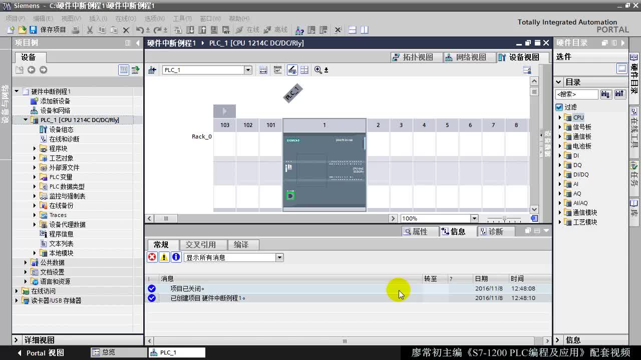The width and height of the screenshot is (641, 360).
Task: Open the PLC_1 device dropdown
Action: [x=248, y=70]
